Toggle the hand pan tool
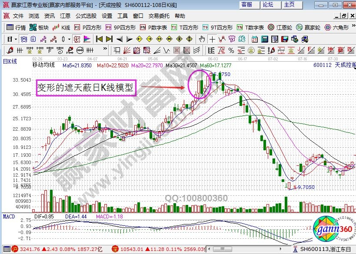This screenshot has width=356, height=254. [x=202, y=39]
